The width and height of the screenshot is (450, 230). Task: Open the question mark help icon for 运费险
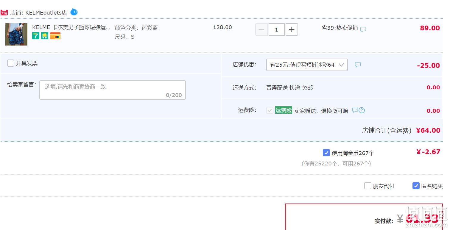tap(362, 110)
